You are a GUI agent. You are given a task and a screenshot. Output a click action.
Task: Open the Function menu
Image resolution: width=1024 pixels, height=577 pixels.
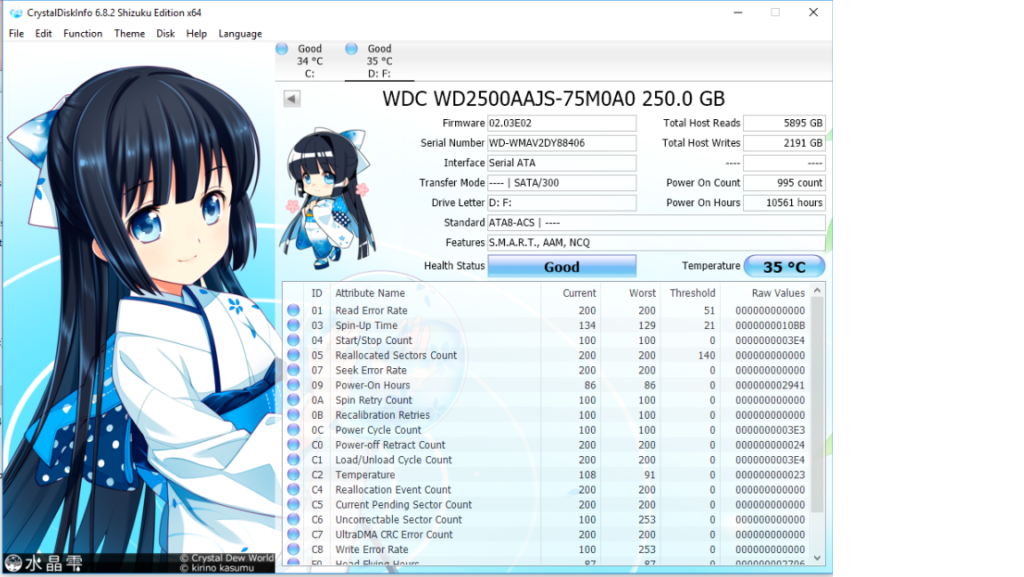[x=83, y=33]
